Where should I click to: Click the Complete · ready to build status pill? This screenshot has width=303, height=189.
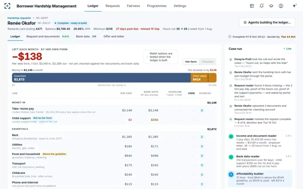[70, 23]
